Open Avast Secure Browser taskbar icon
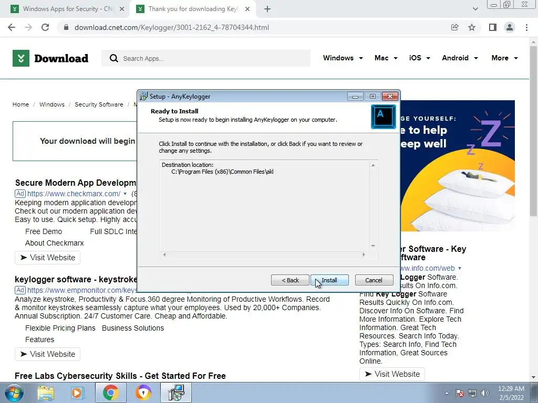538x403 pixels. coord(143,393)
